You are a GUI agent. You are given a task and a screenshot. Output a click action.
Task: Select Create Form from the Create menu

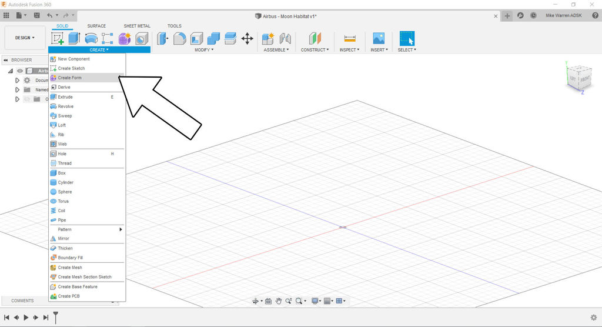69,78
